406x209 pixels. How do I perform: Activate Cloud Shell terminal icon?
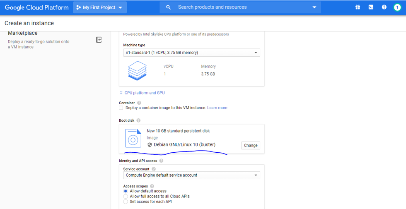point(371,7)
